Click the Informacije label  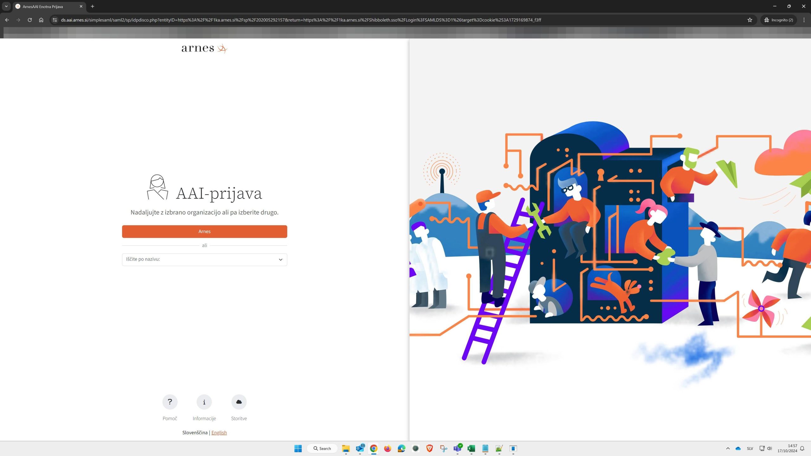204,418
